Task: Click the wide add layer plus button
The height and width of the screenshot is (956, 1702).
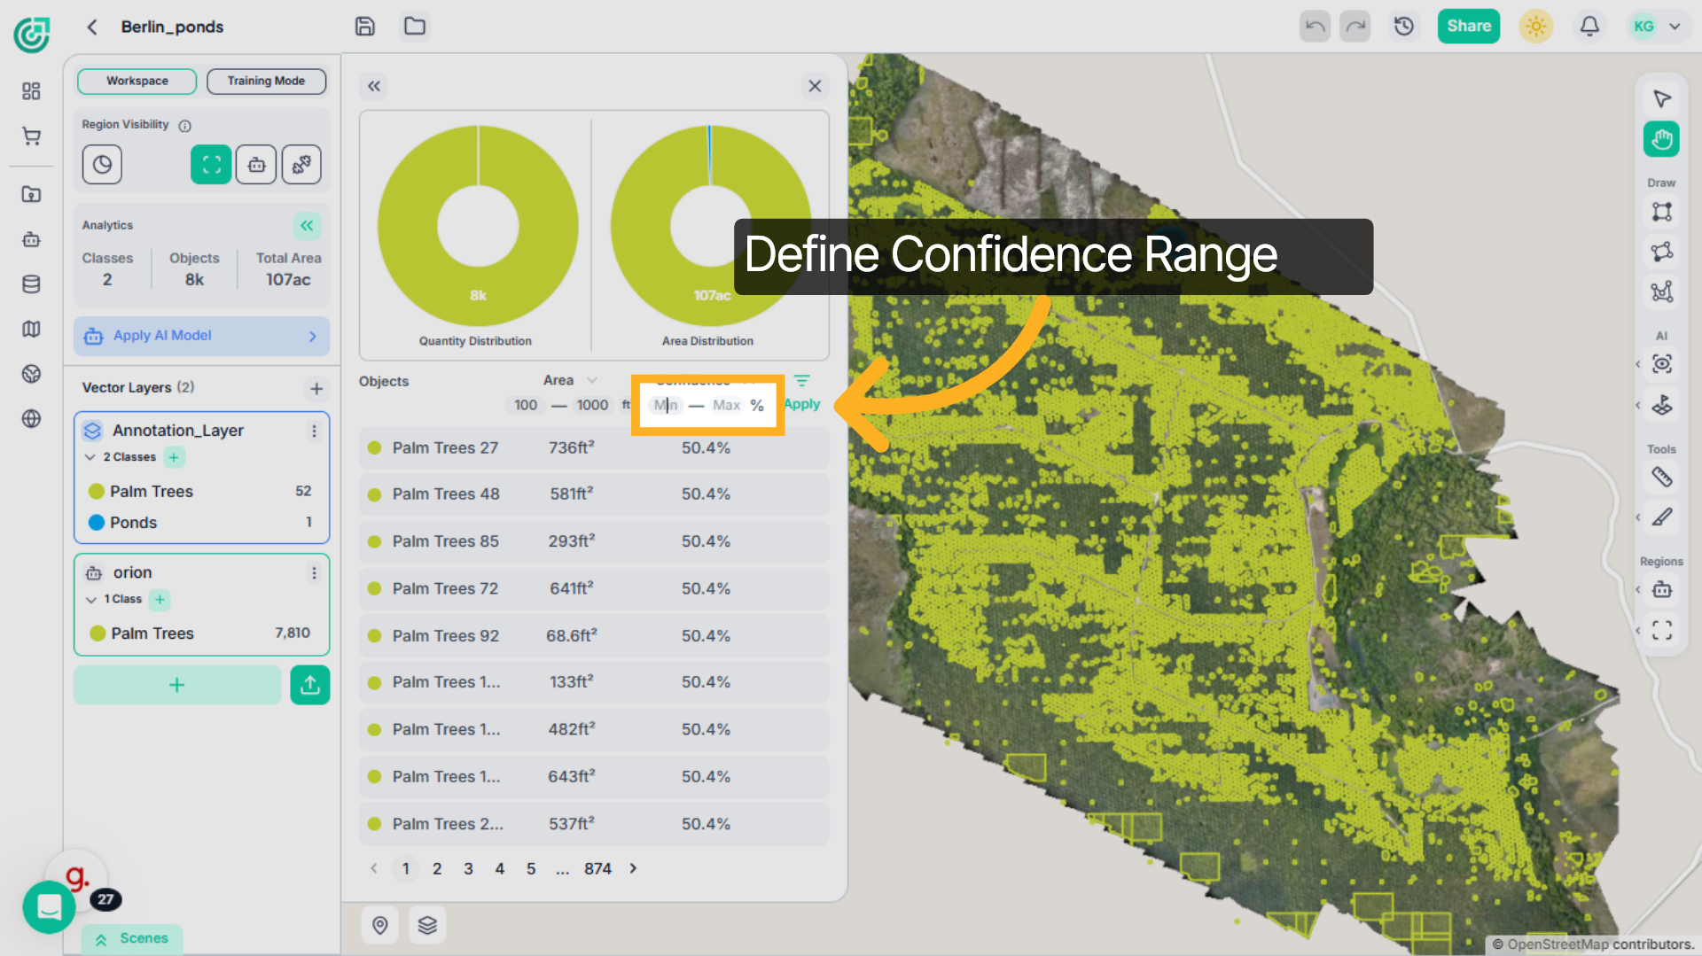Action: [177, 685]
